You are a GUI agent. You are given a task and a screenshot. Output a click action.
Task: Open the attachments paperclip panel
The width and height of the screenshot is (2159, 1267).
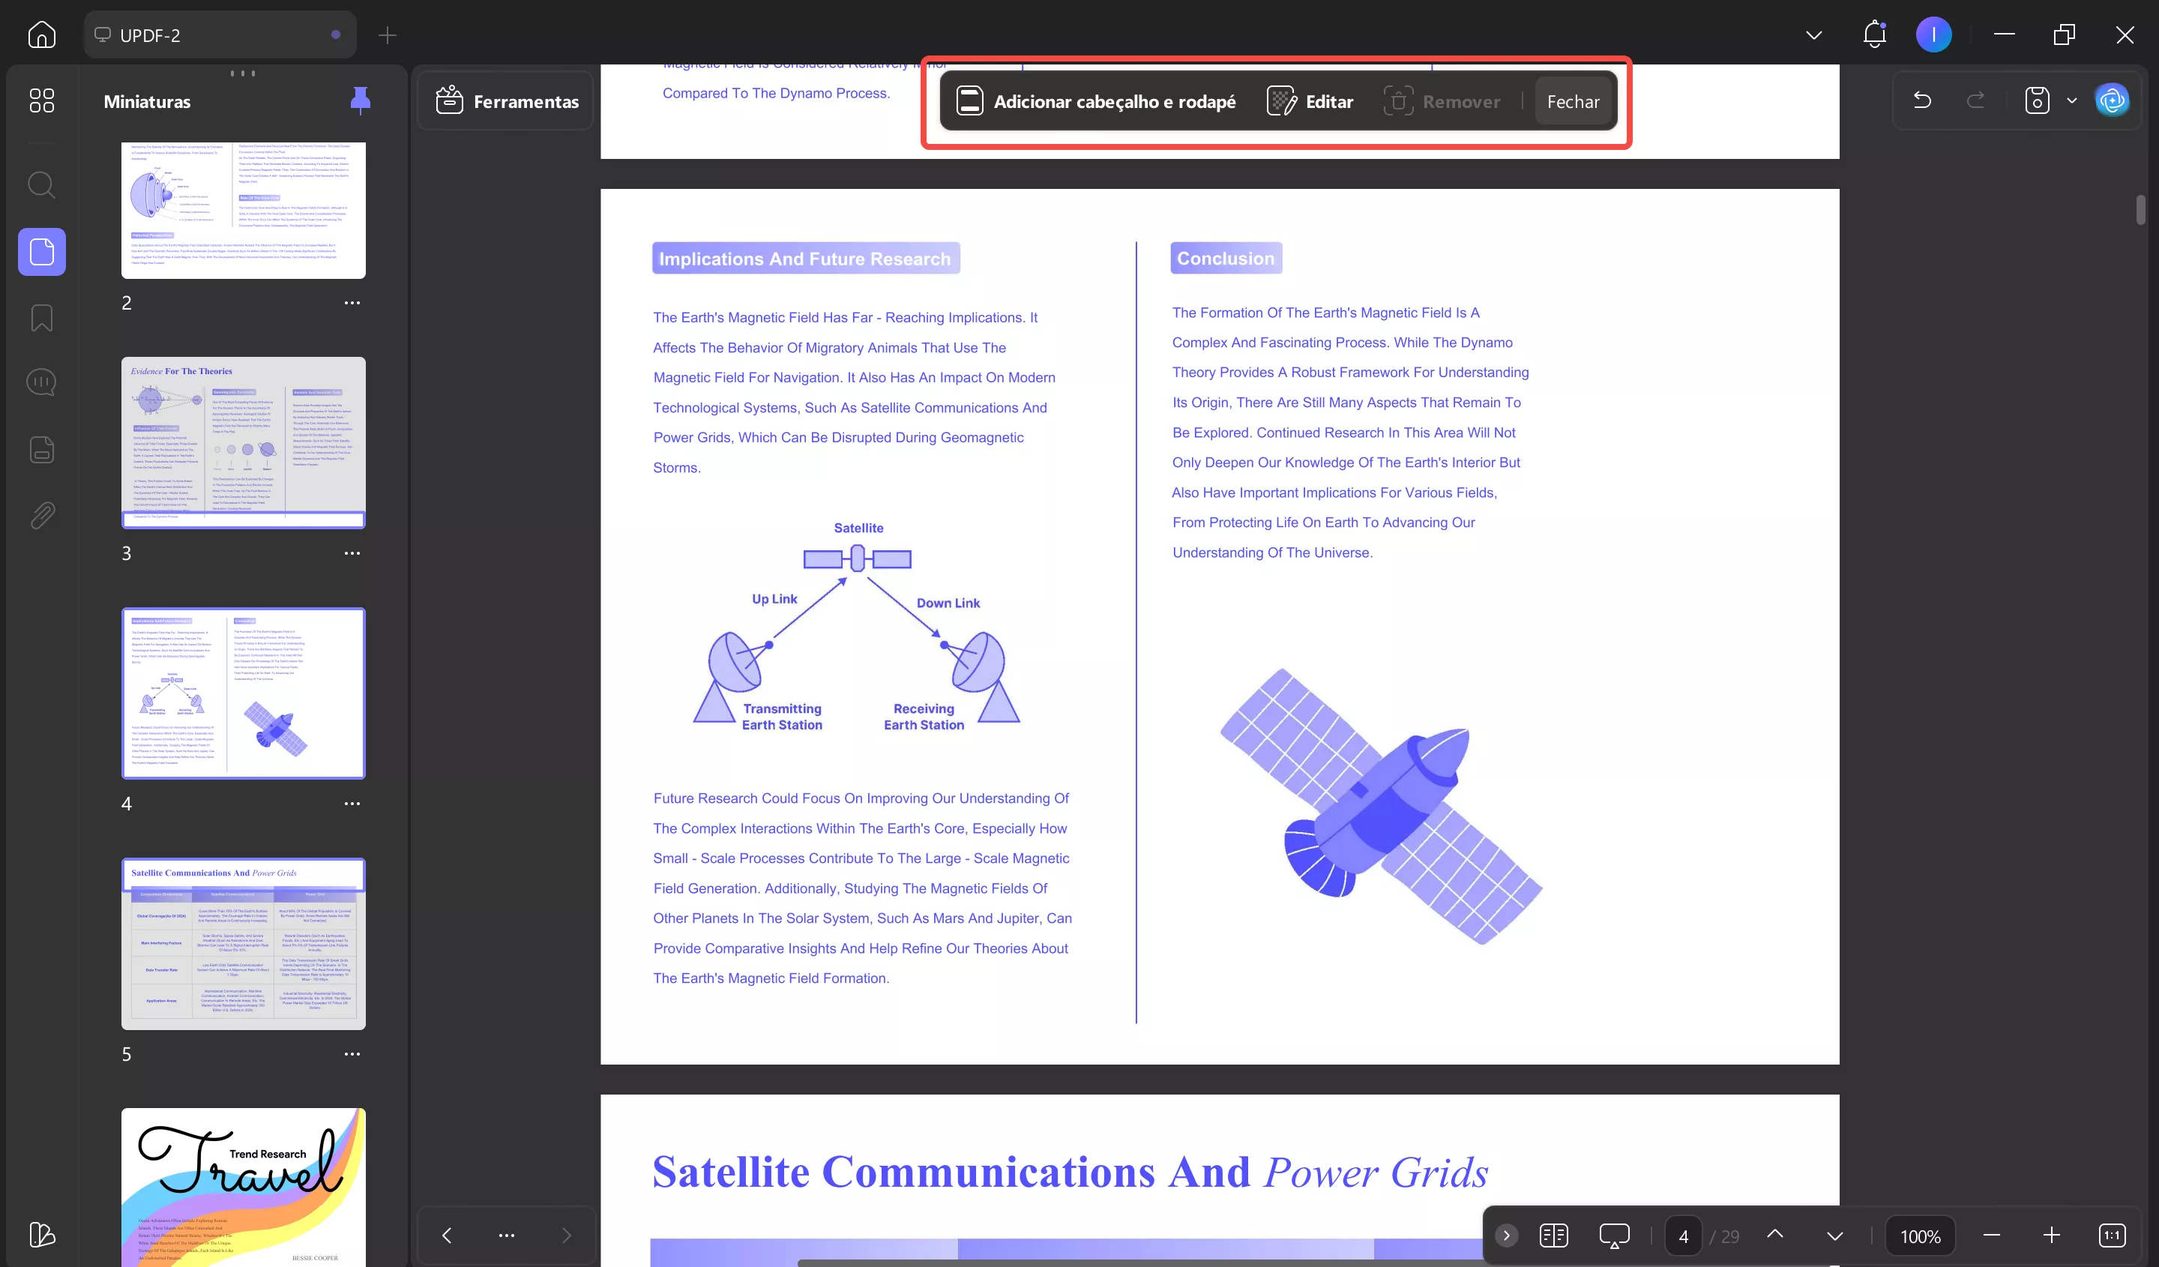(x=41, y=515)
